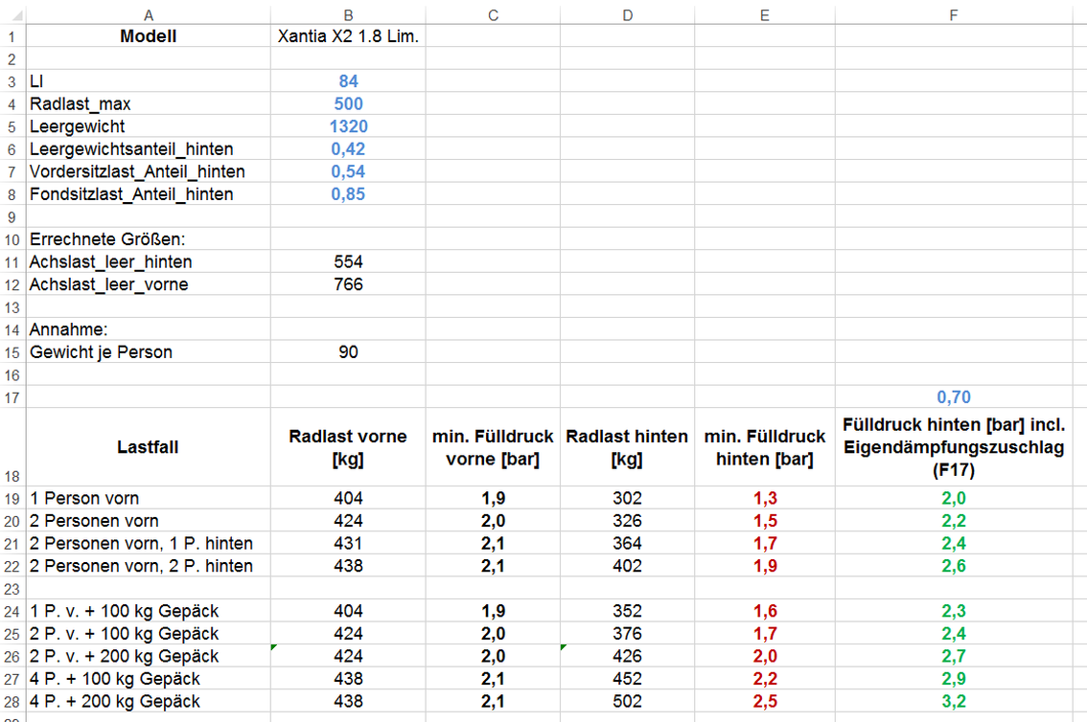This screenshot has width=1087, height=722.
Task: Click the 'Lastfall' header cell
Action: pyautogui.click(x=149, y=447)
